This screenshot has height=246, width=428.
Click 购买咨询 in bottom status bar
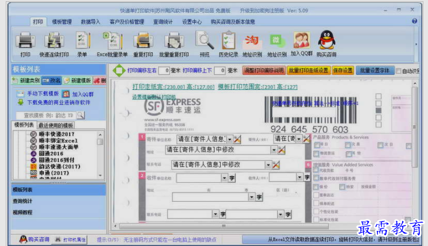pos(35,240)
